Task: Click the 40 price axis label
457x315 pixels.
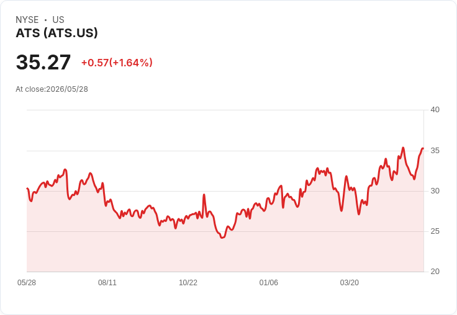Action: tap(435, 110)
